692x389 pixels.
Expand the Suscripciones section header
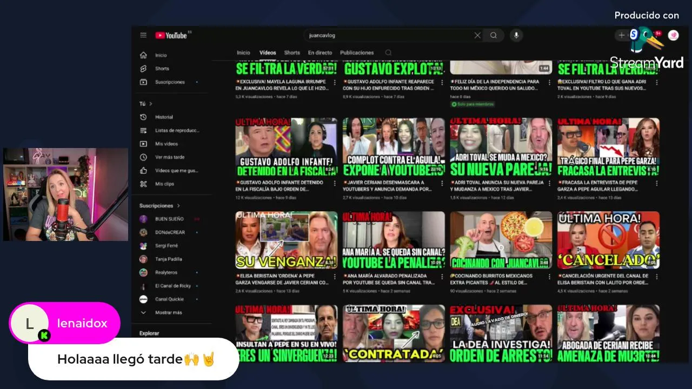click(x=159, y=206)
